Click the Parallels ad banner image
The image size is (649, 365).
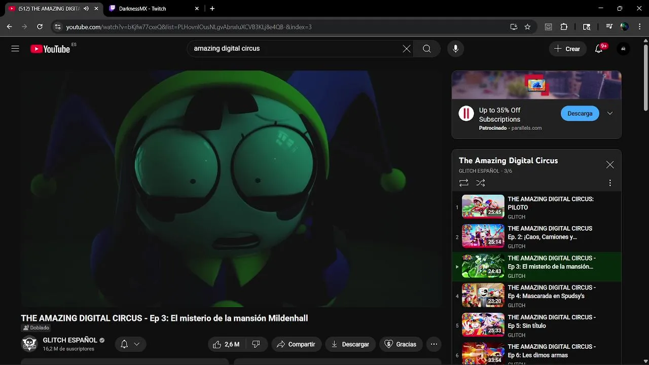coord(536,85)
